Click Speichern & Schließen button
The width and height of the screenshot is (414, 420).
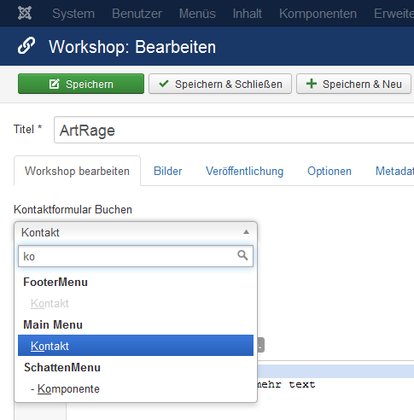coord(220,84)
